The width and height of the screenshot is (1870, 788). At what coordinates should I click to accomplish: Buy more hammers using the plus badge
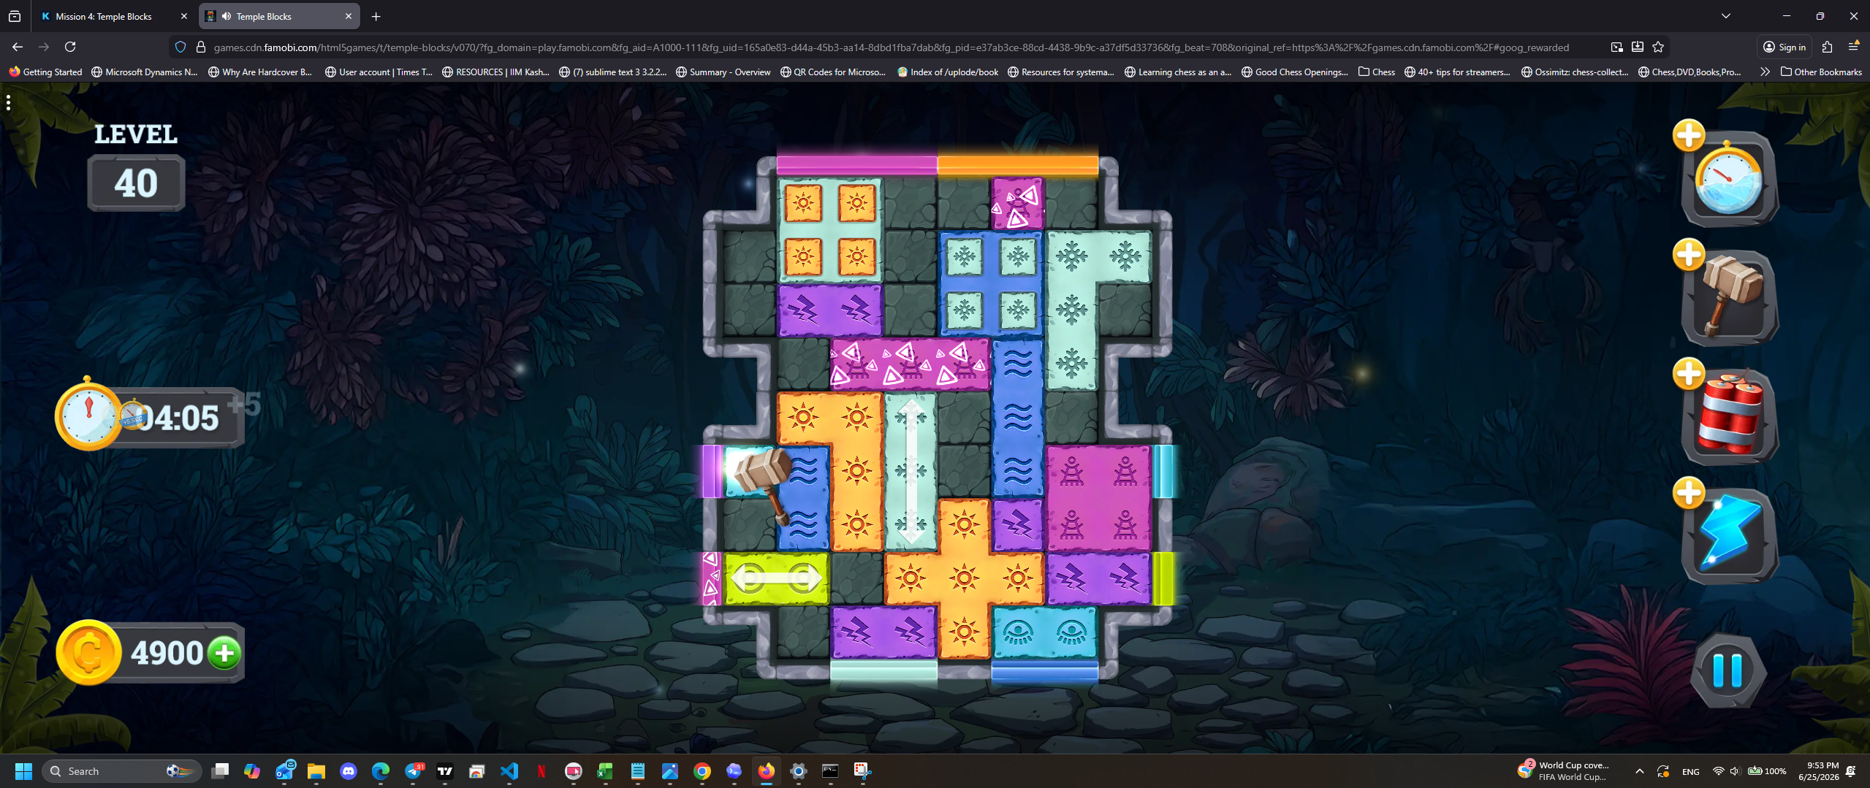(x=1689, y=255)
